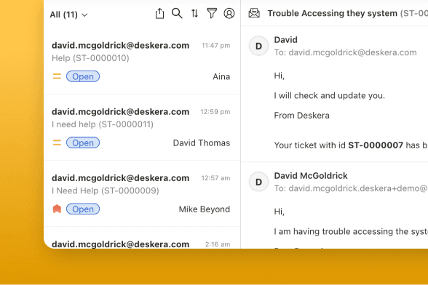The image size is (428, 285).
Task: Change Open status on ST-0000011 ticket
Action: [x=83, y=142]
